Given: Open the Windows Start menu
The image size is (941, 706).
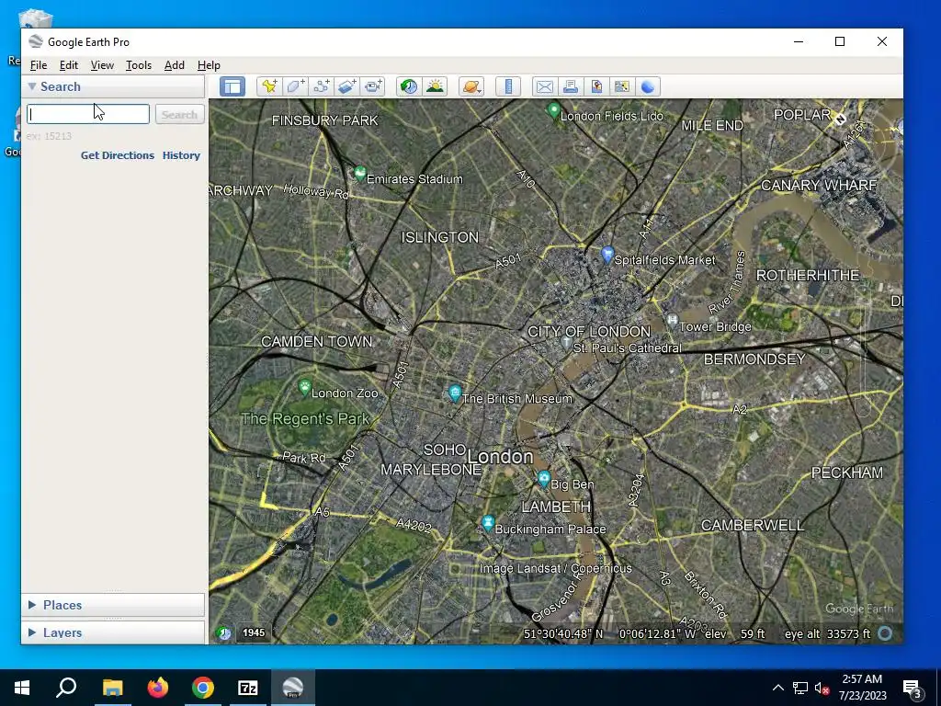Looking at the screenshot, I should (22, 688).
